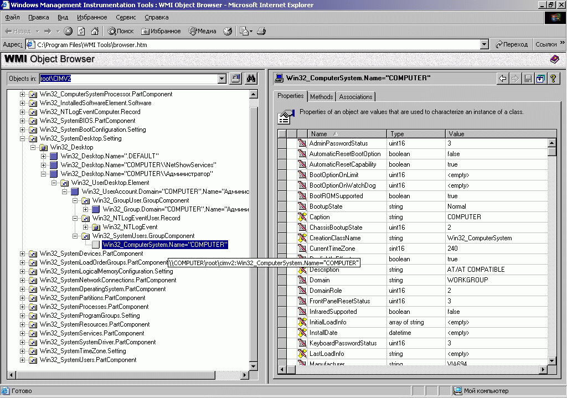Click the IE Print toolbar icon

point(261,31)
